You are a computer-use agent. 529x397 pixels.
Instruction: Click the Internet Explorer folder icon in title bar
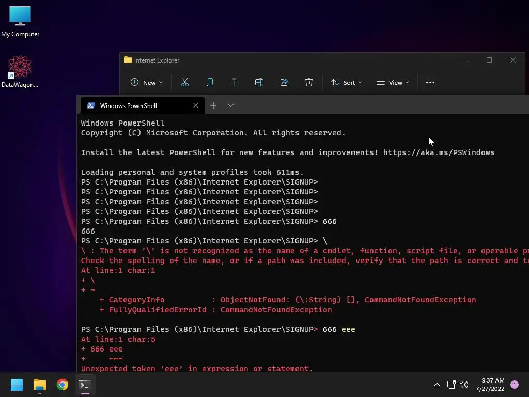point(128,60)
